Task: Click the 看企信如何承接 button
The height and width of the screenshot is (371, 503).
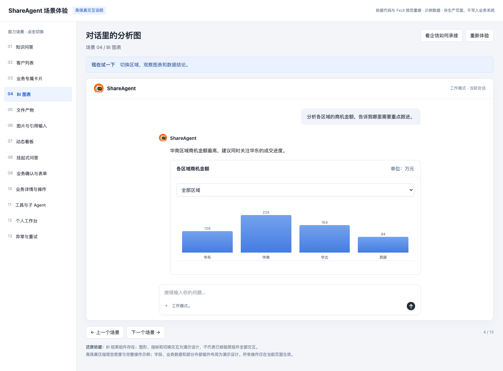Action: 441,36
